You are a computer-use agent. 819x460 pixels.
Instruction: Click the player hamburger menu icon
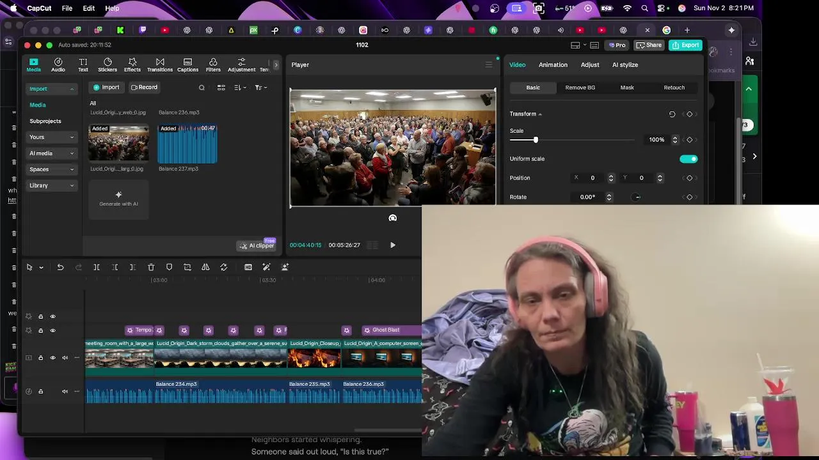[489, 65]
